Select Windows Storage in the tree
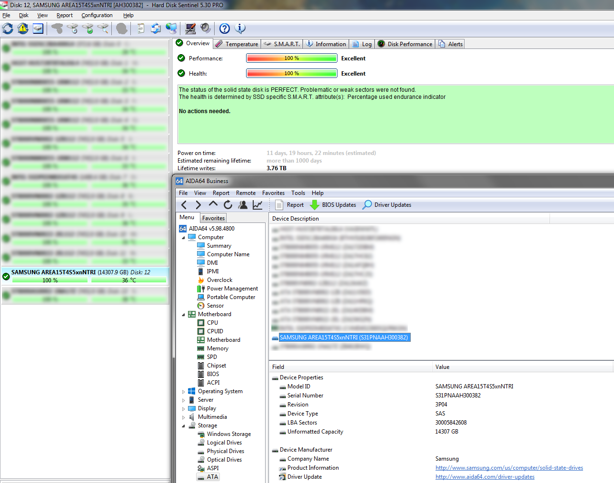Viewport: 614px width, 483px height. [224, 434]
